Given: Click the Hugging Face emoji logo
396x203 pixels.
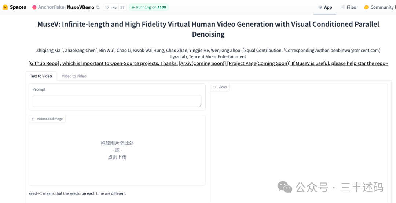Looking at the screenshot, I should point(5,7).
